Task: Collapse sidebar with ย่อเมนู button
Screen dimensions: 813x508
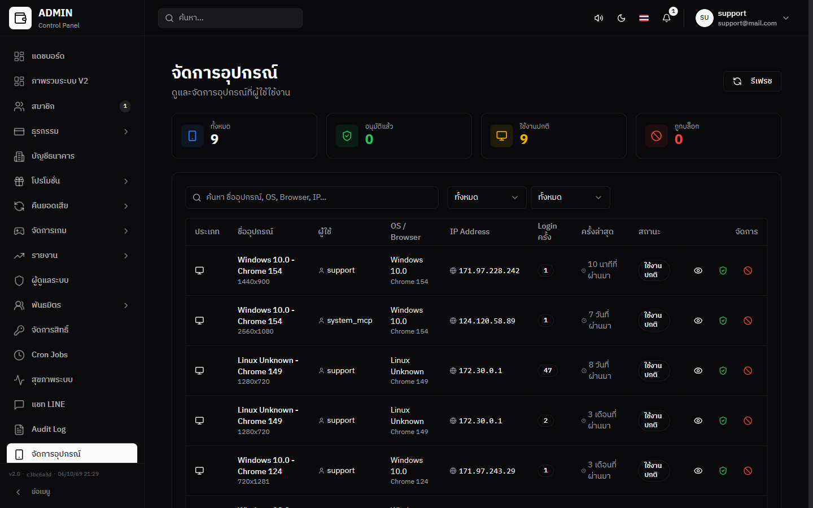Action: coord(72,492)
